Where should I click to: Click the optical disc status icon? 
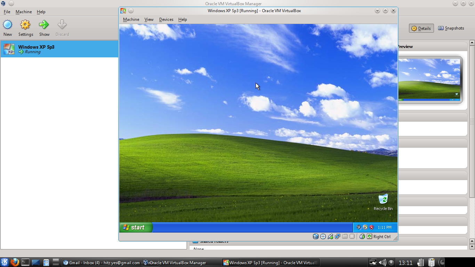click(323, 236)
